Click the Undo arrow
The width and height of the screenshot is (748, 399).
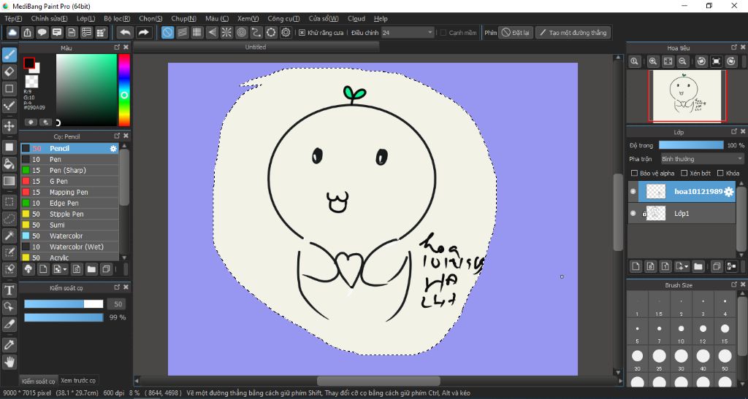pyautogui.click(x=126, y=32)
